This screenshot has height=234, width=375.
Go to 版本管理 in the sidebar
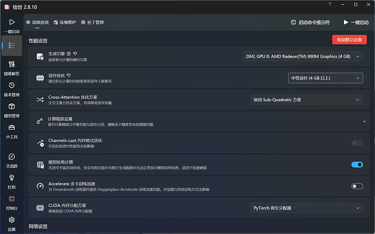pyautogui.click(x=11, y=88)
